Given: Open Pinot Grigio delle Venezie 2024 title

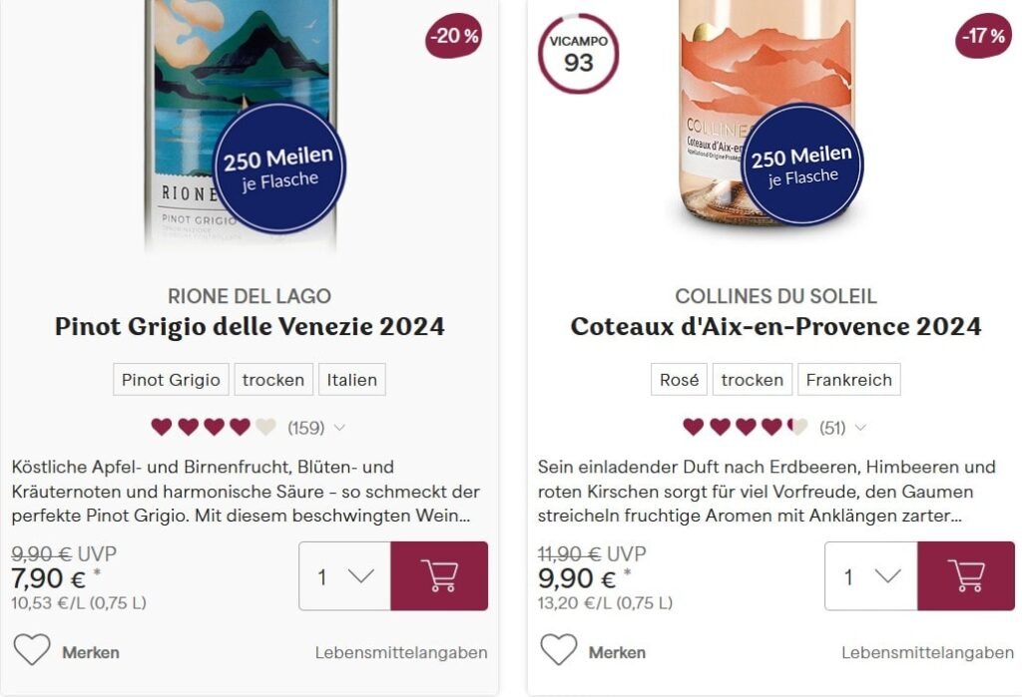Looking at the screenshot, I should pos(250,326).
